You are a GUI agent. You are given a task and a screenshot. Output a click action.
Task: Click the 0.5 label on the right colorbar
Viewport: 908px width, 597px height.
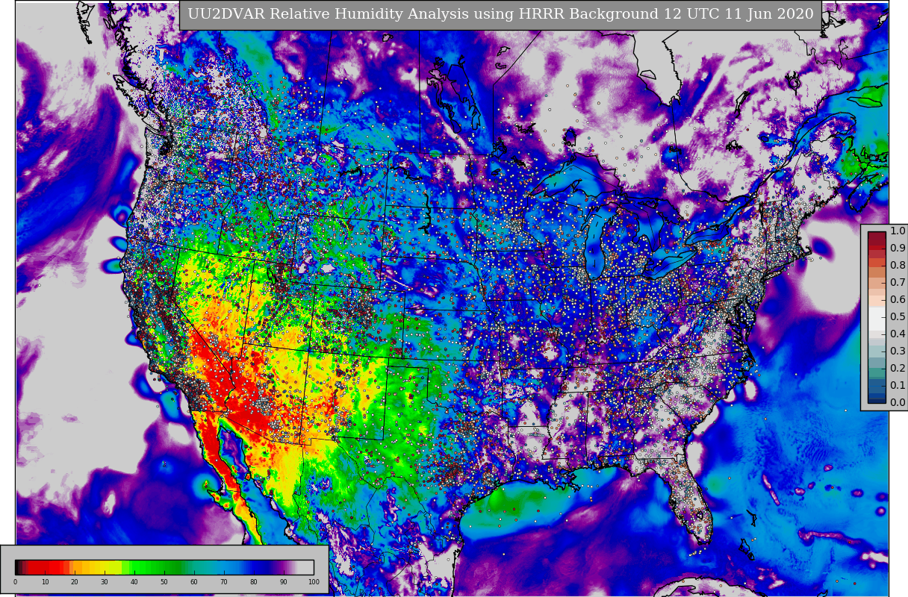[x=898, y=317]
